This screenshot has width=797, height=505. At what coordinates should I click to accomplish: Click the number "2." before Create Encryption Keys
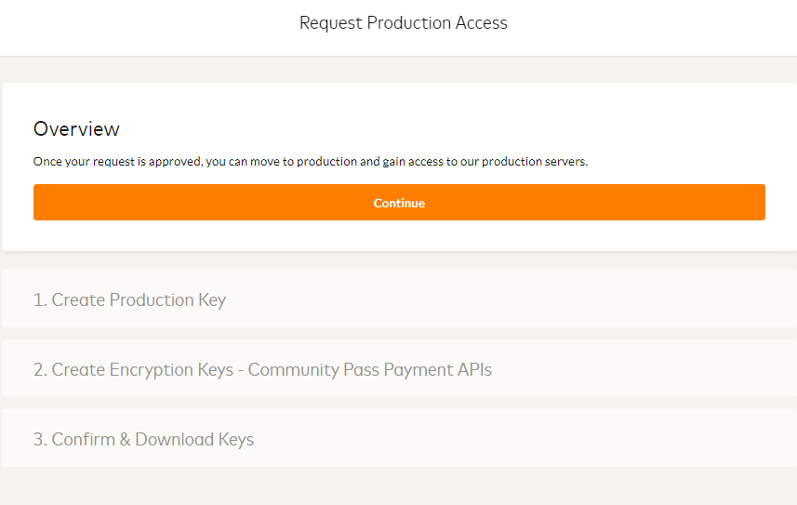[41, 370]
